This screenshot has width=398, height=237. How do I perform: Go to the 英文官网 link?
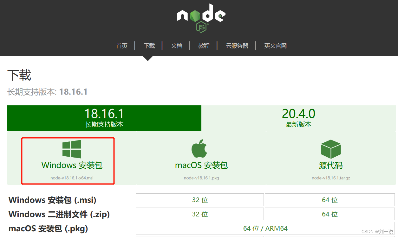point(276,46)
